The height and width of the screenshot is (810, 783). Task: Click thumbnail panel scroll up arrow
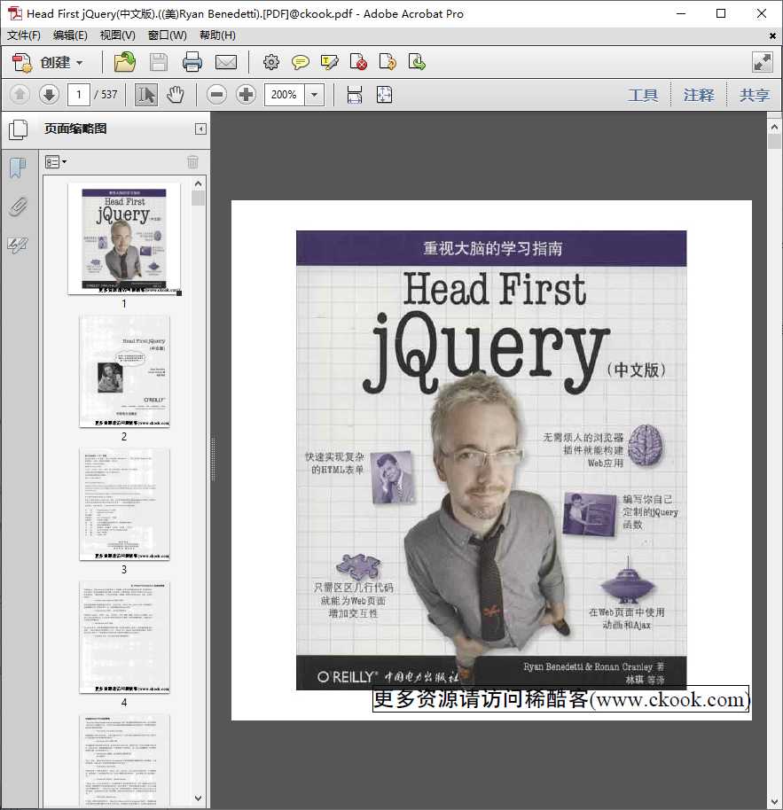(x=198, y=183)
